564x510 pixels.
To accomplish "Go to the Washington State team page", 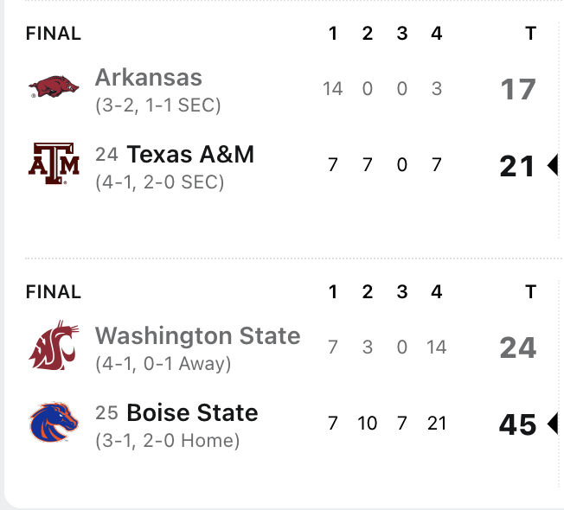I will [x=197, y=335].
